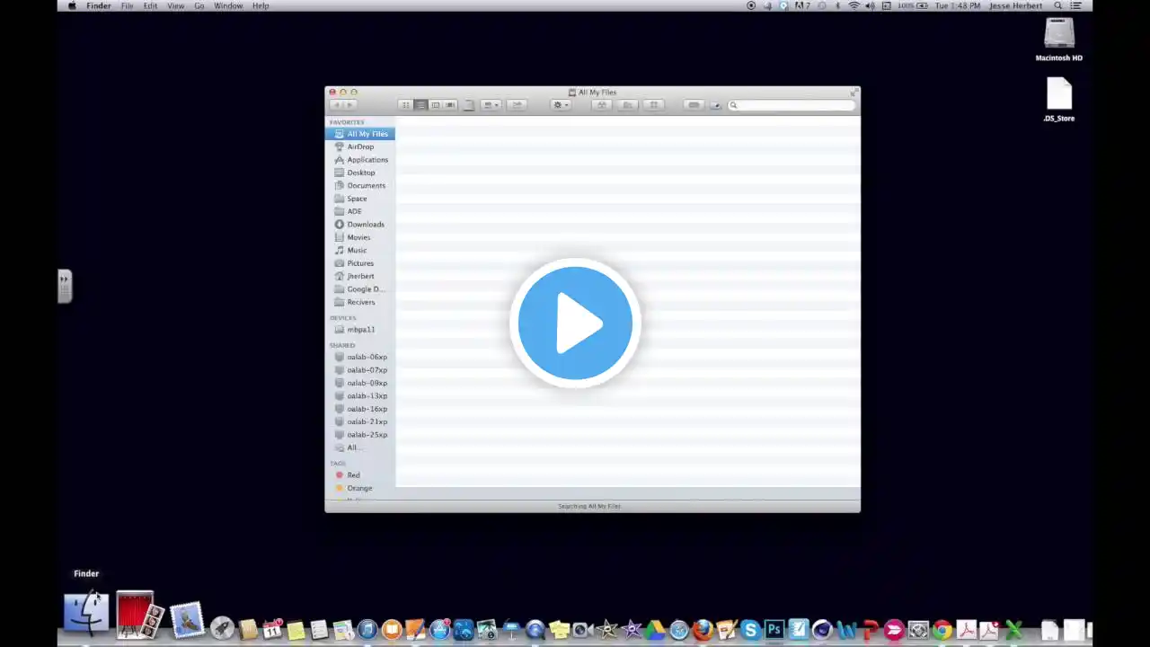The width and height of the screenshot is (1150, 647).
Task: Open the View menu
Action: [176, 6]
